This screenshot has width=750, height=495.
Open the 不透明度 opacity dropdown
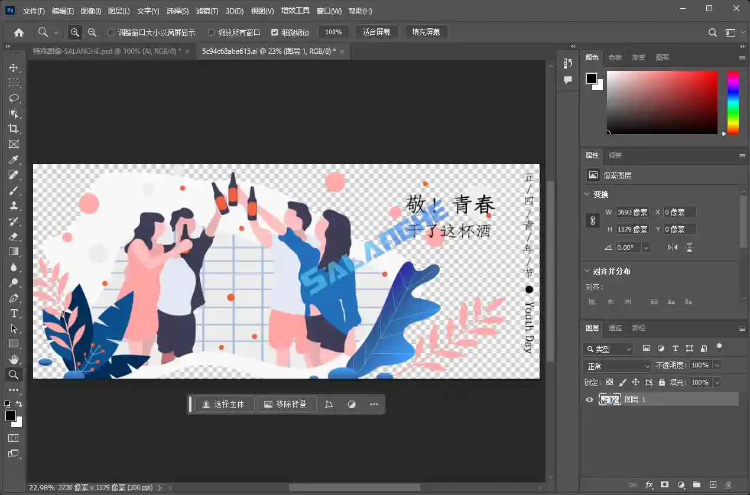(716, 365)
